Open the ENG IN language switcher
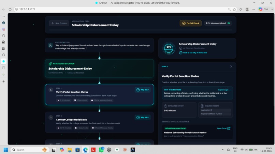 (235, 150)
